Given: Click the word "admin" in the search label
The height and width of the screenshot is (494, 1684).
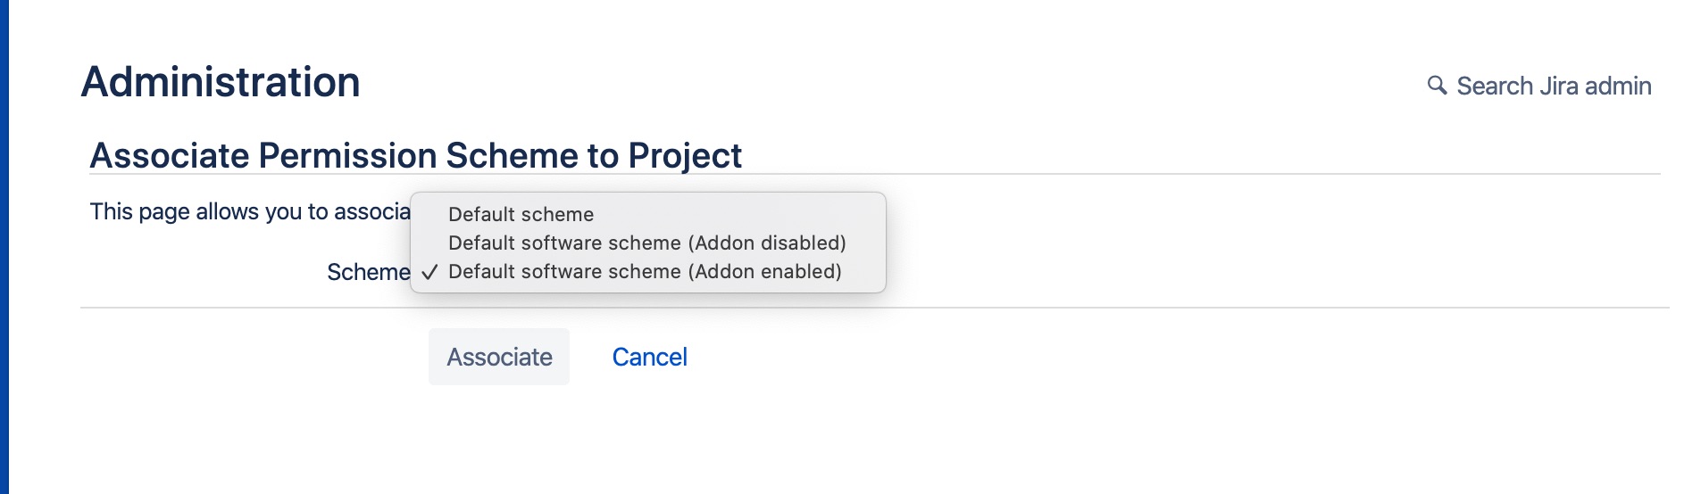Looking at the screenshot, I should pyautogui.click(x=1618, y=86).
